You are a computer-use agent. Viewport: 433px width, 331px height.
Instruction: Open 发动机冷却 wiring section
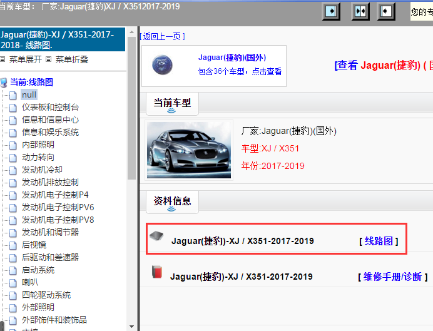coord(42,170)
